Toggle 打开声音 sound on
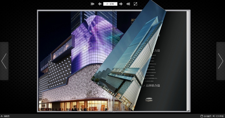Image resolution: width=225 pixels, height=118 pixels. [220, 116]
